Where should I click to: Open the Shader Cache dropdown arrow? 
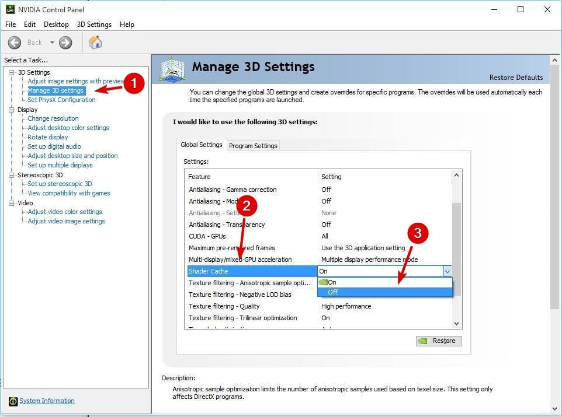447,271
